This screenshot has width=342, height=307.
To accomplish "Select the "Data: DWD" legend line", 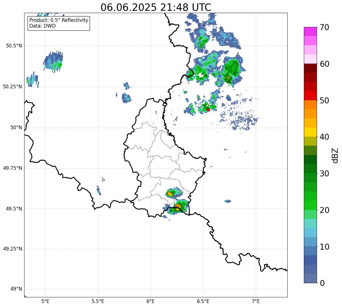I will (42, 26).
